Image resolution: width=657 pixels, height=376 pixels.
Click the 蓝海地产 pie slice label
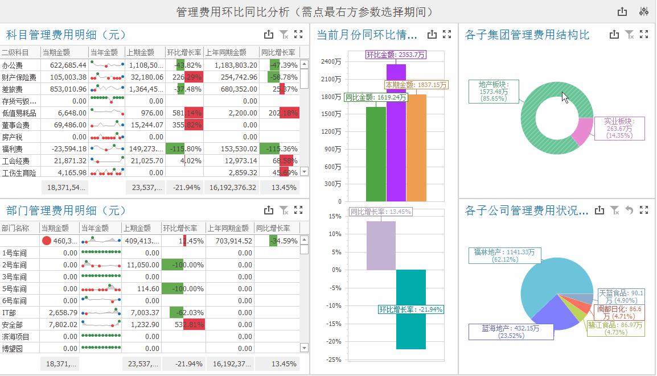tap(511, 332)
